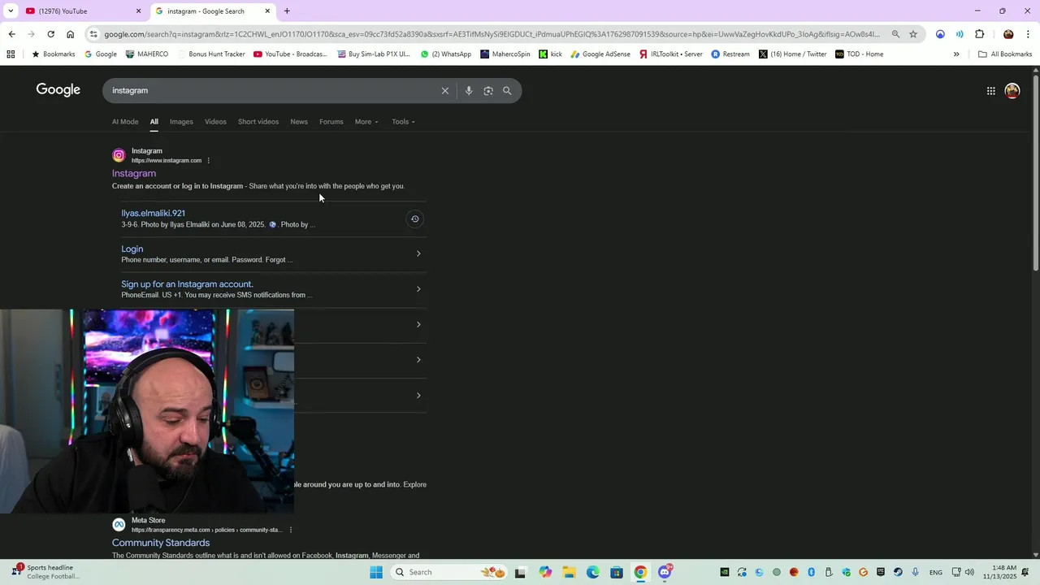
Task: Select the Forums results tab
Action: click(x=331, y=122)
